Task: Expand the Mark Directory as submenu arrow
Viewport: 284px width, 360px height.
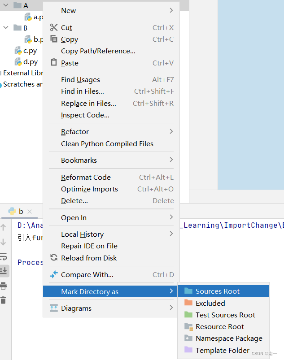Action: 171,291
